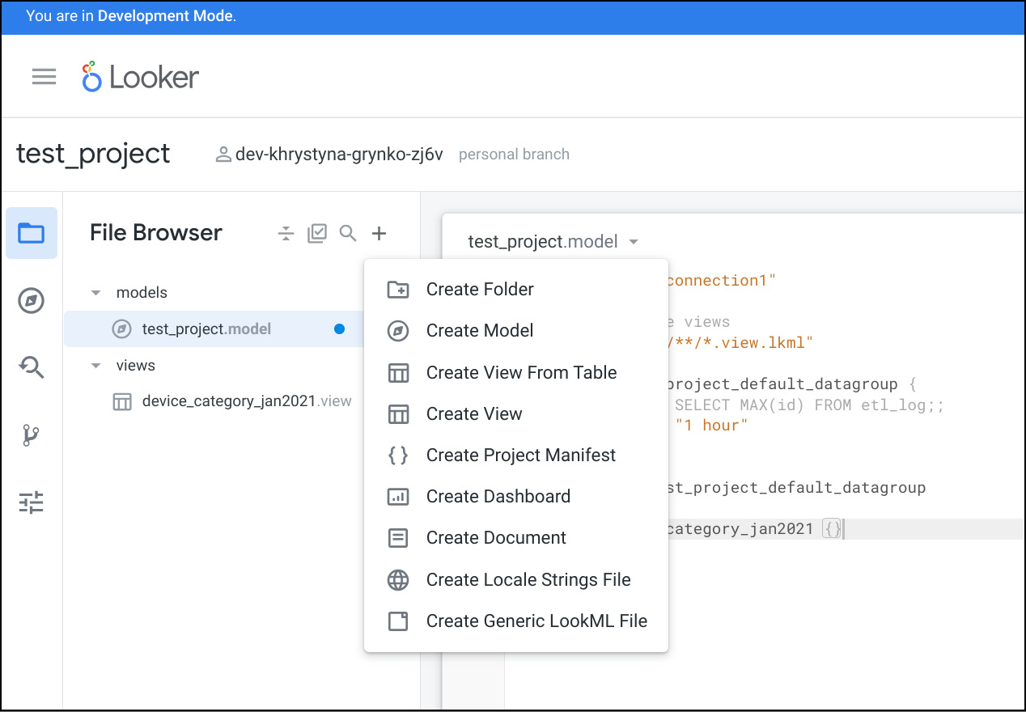Choose Create Generic LookML File

[x=516, y=621]
